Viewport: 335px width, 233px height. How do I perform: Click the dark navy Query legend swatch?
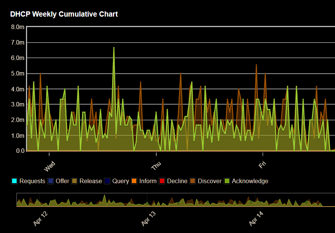pyautogui.click(x=107, y=181)
